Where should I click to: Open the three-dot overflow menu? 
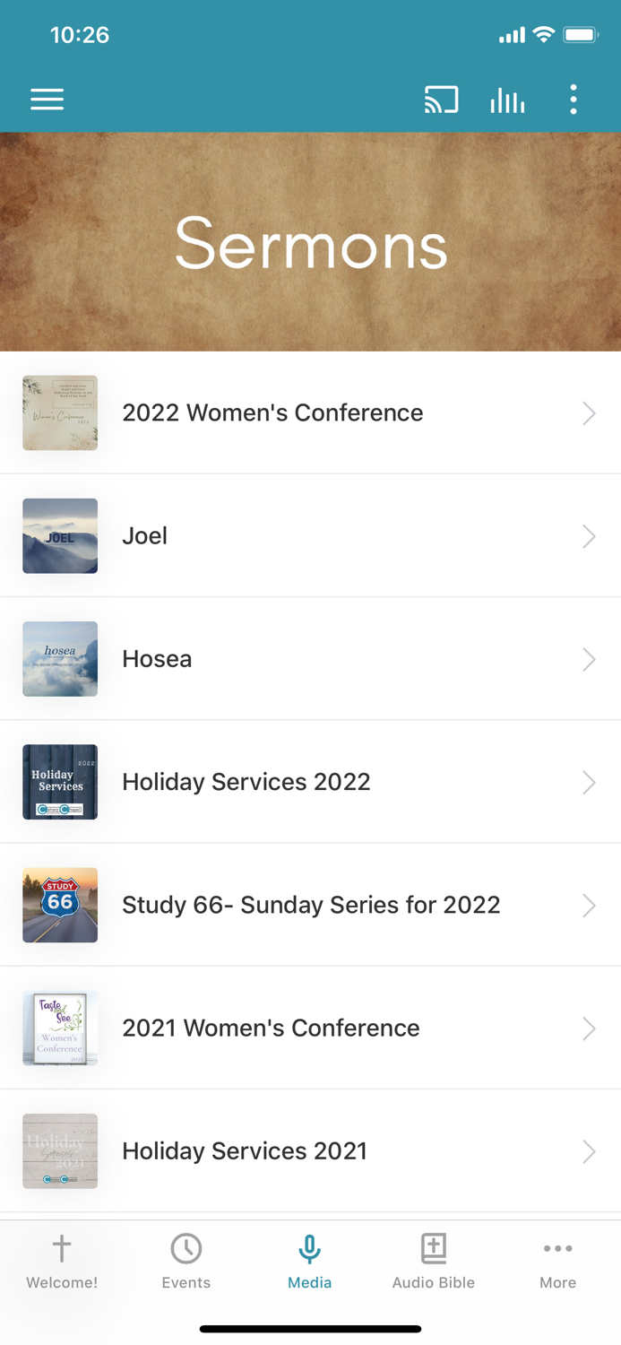click(573, 100)
